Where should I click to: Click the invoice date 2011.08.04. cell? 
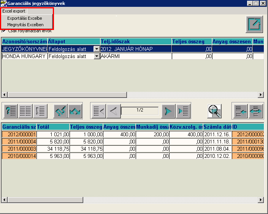pyautogui.click(x=217, y=149)
